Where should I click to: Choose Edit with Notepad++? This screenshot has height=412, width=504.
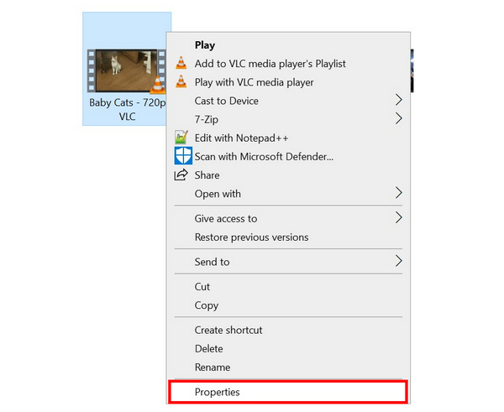[288, 138]
